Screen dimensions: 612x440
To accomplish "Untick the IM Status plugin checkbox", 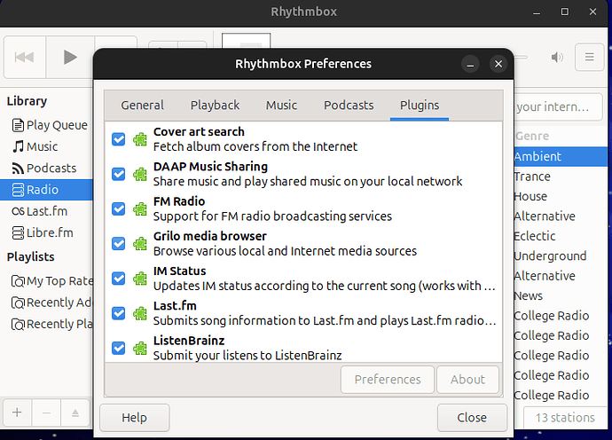I will pos(118,279).
